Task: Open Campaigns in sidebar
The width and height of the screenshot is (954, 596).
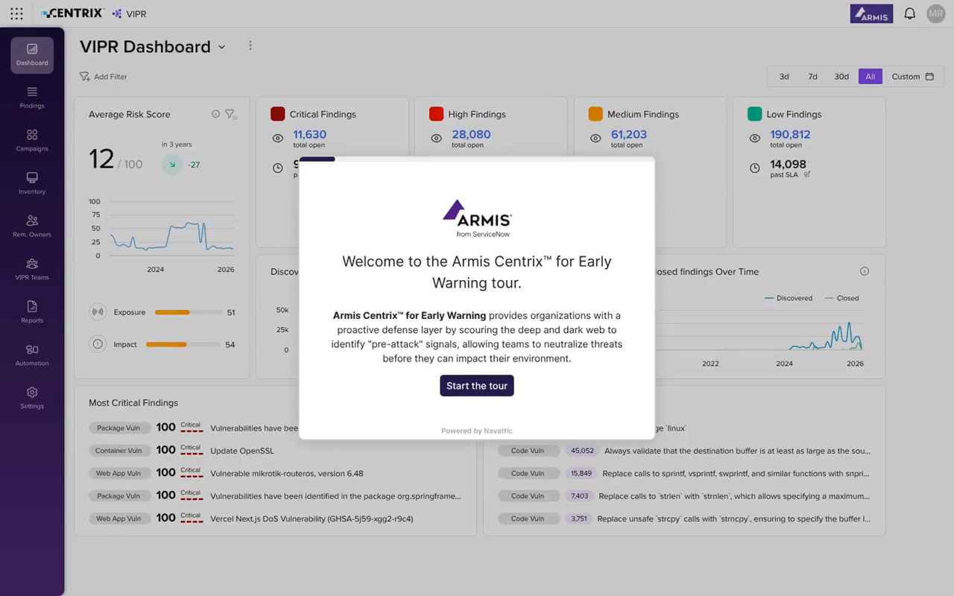Action: [32, 141]
